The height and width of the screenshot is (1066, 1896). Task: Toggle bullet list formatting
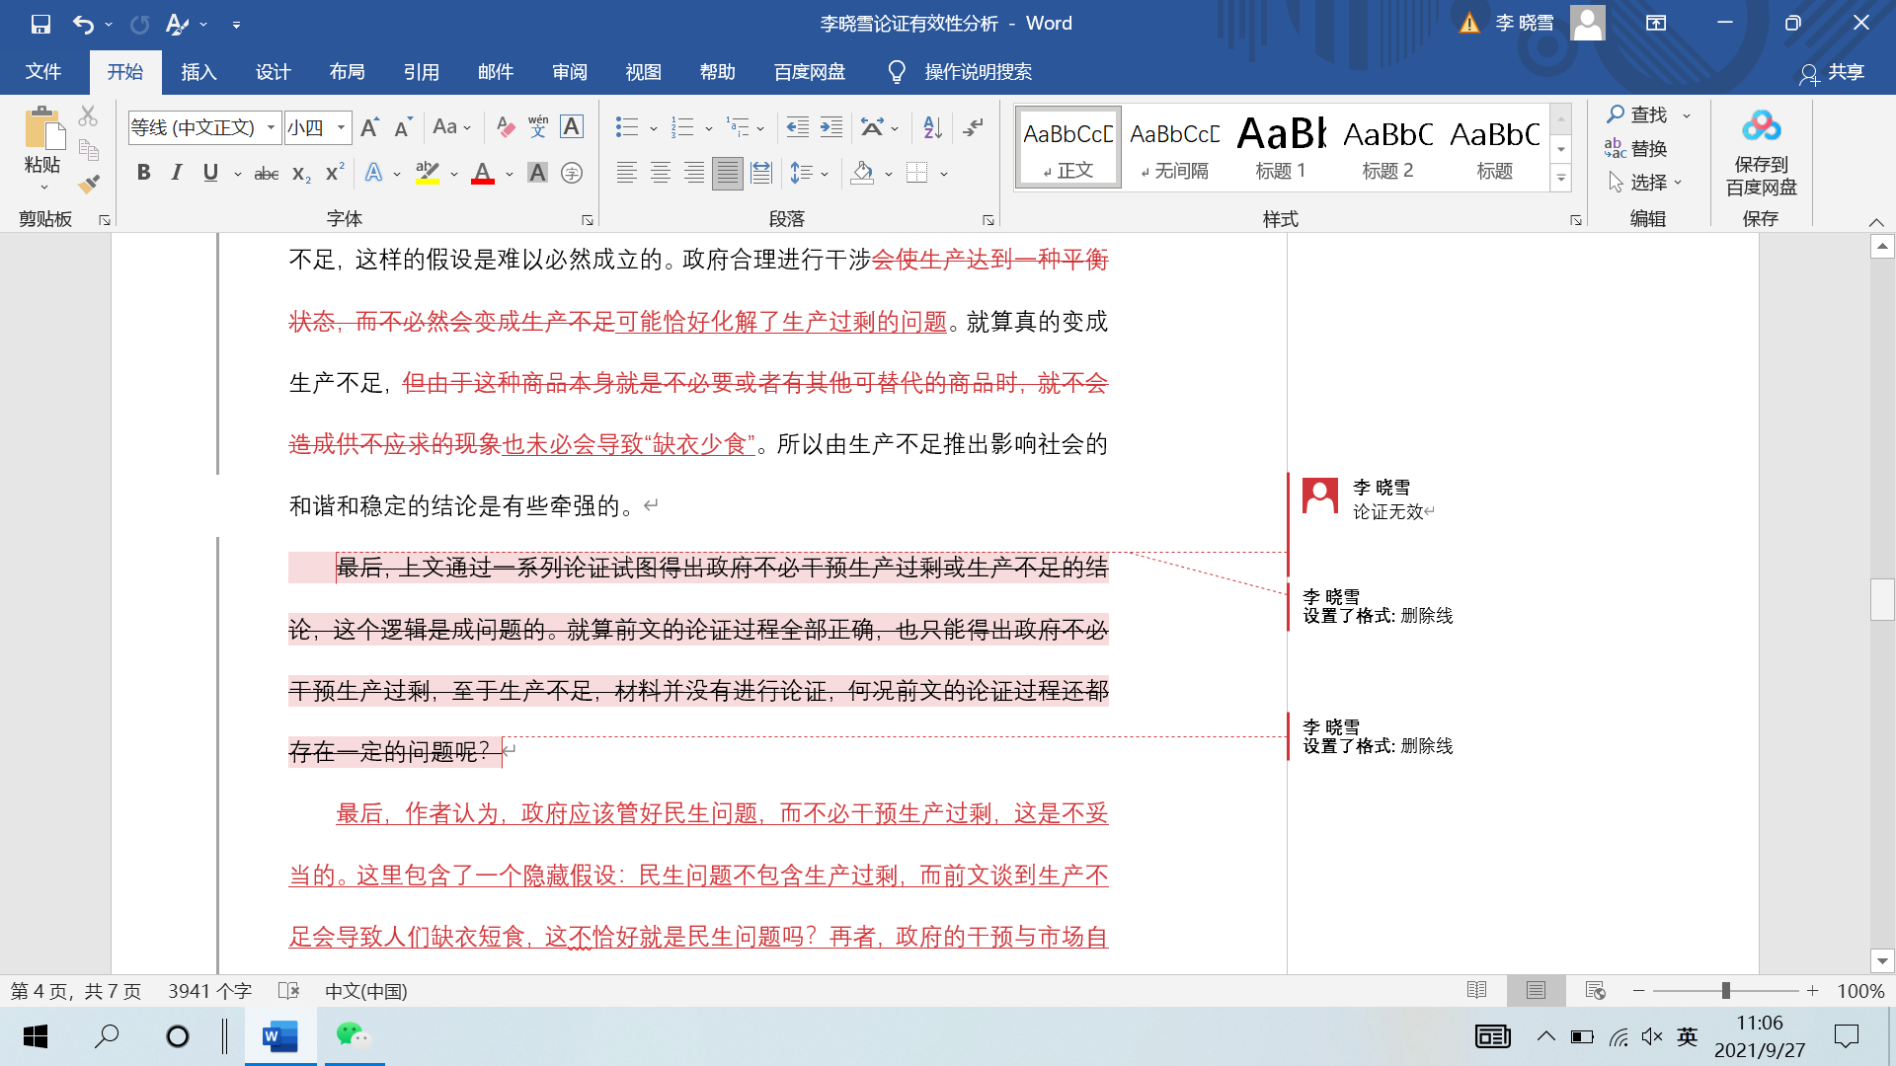coord(625,126)
